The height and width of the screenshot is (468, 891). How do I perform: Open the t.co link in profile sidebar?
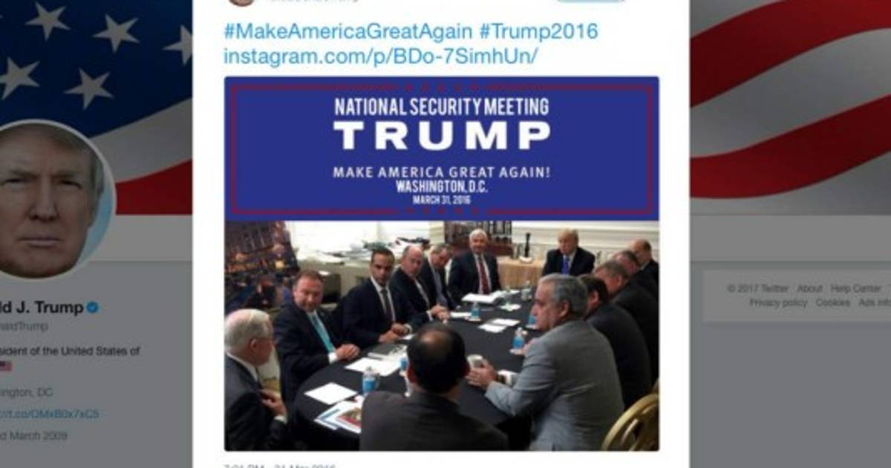click(x=49, y=414)
